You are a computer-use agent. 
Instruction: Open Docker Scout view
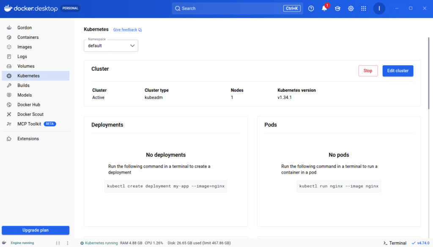click(36, 114)
